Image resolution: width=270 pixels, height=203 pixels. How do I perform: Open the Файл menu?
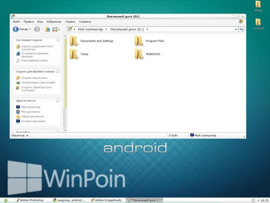pos(16,22)
